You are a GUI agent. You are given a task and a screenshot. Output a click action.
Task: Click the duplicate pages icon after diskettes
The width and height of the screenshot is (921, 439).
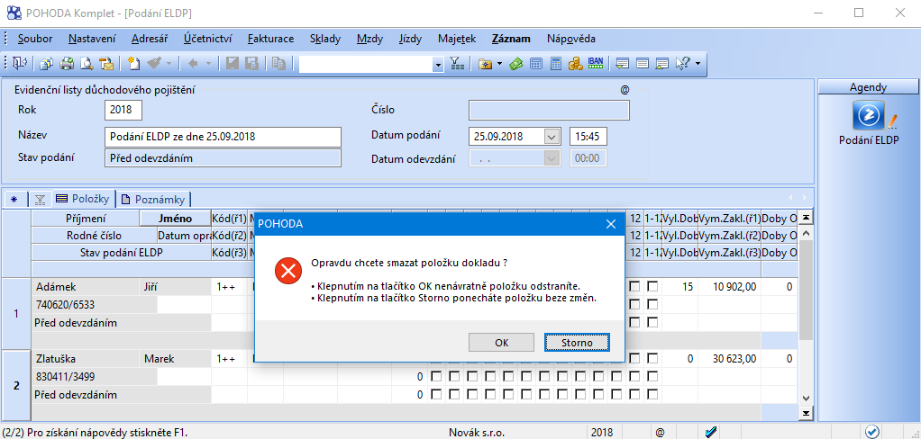[279, 63]
